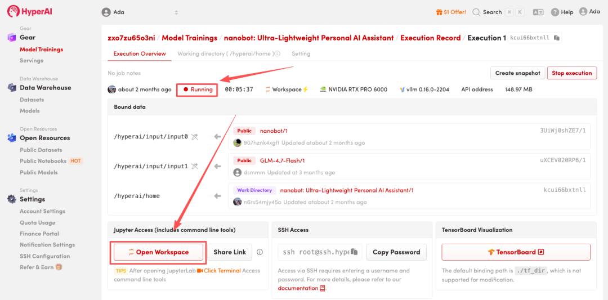Open Datasets in sidebar
Viewport: 608px width, 300px height.
[32, 100]
